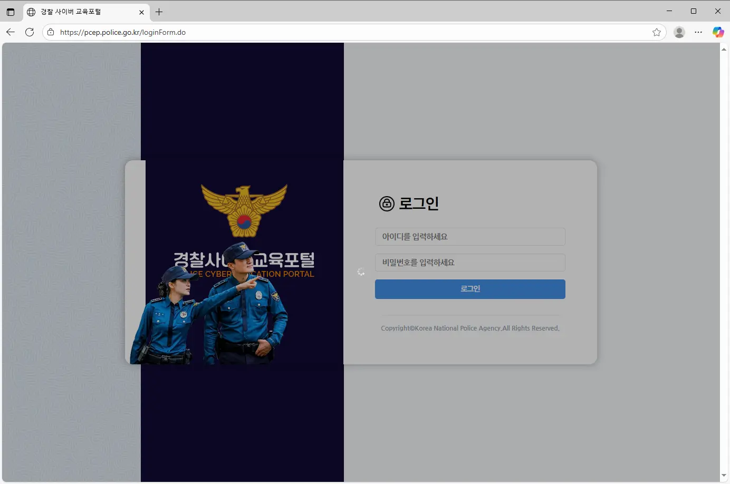This screenshot has width=730, height=484.
Task: Open the Settings and more ellipsis menu
Action: 698,32
